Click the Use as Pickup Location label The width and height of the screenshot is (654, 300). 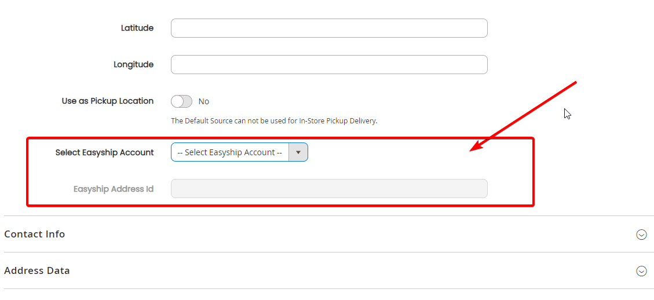point(108,101)
